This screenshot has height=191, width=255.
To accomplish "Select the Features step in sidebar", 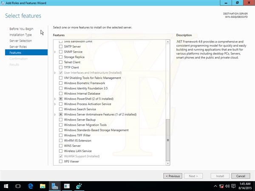I will point(26,53).
